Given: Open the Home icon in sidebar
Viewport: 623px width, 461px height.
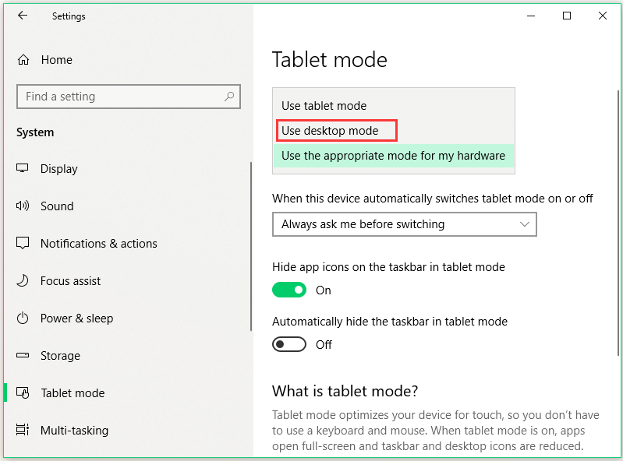Looking at the screenshot, I should point(23,59).
